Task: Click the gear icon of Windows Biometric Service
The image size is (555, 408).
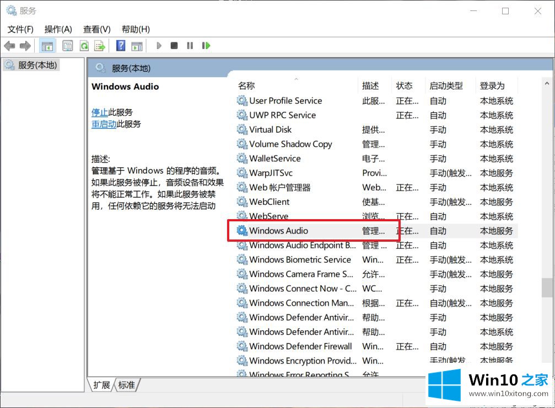Action: 242,260
